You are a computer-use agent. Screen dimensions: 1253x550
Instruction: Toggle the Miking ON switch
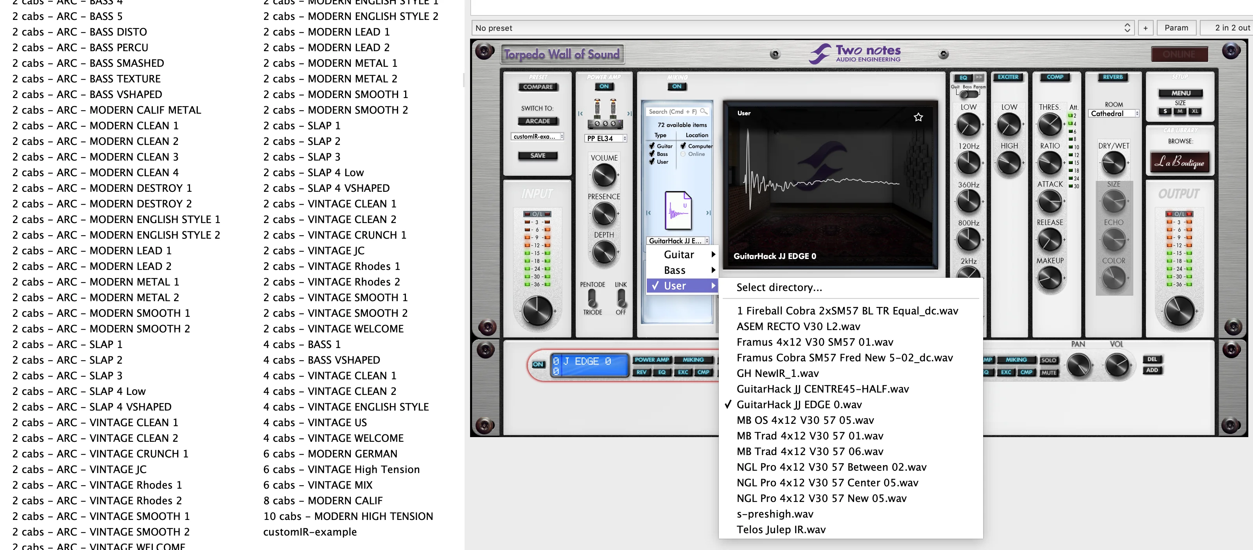coord(677,86)
